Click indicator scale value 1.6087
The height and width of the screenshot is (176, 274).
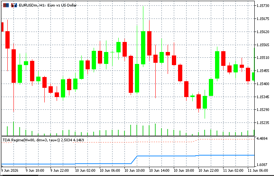coord(262,165)
